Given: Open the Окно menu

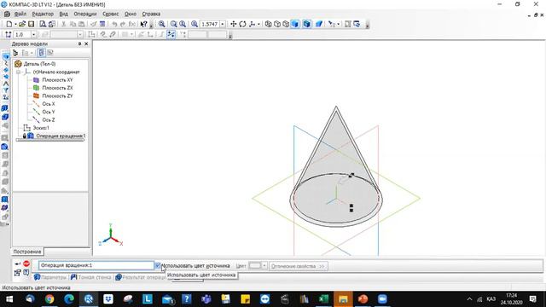Looking at the screenshot, I should (x=131, y=14).
